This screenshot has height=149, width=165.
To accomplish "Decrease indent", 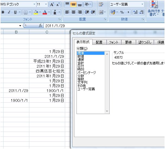I will (x=87, y=12).
